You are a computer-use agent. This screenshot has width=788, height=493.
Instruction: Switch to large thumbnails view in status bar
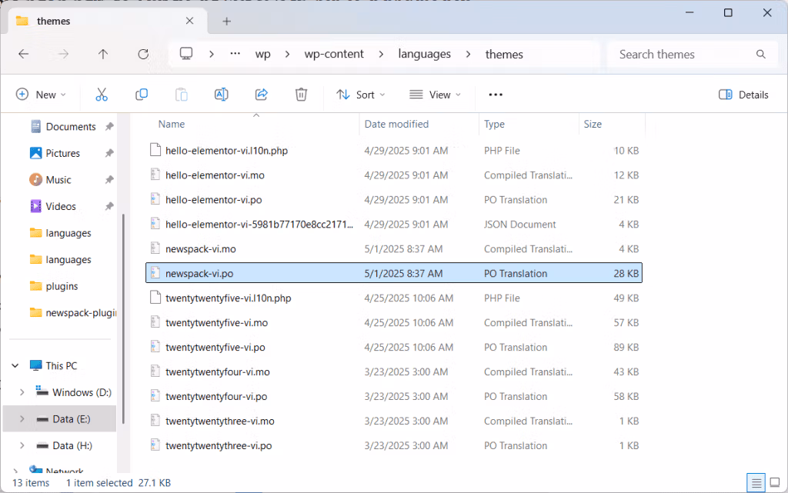(776, 483)
